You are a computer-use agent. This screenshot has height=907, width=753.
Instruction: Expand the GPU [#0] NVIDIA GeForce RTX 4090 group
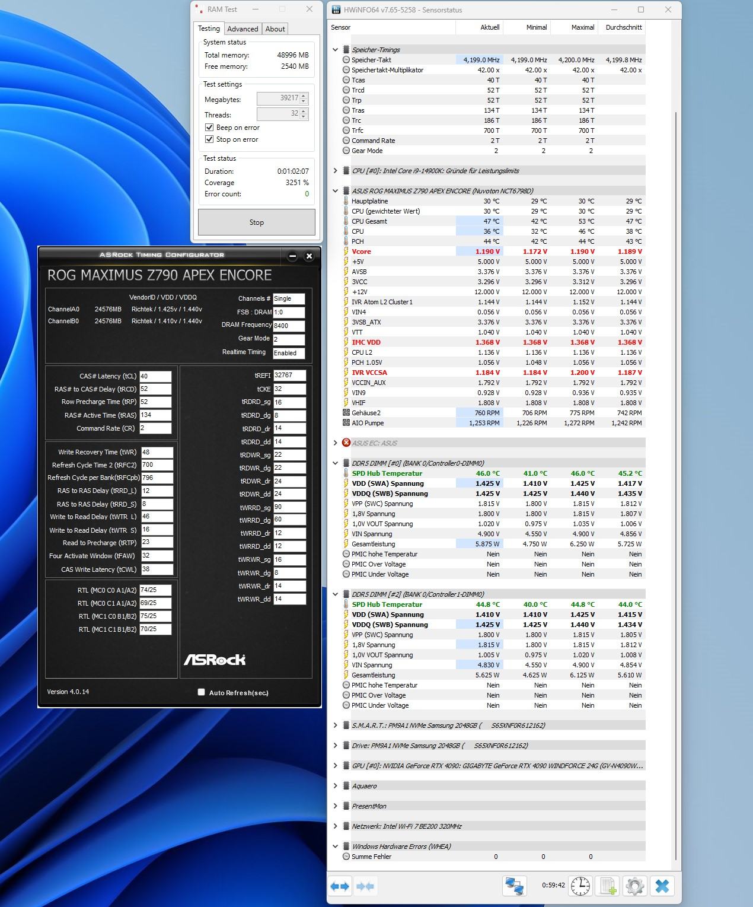tap(336, 766)
